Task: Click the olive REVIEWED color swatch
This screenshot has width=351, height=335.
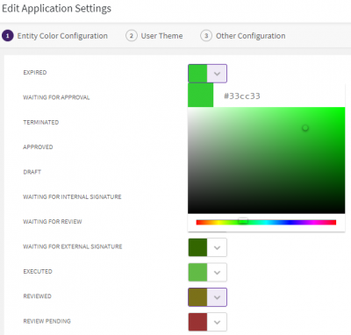Action: 197,297
